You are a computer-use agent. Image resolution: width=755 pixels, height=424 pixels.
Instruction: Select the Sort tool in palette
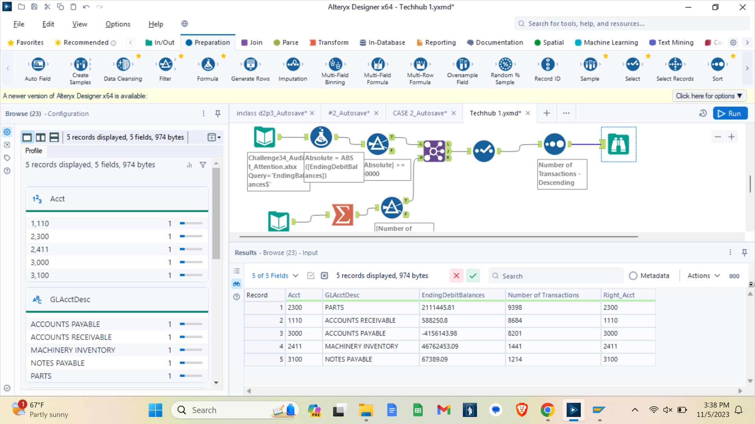[718, 69]
